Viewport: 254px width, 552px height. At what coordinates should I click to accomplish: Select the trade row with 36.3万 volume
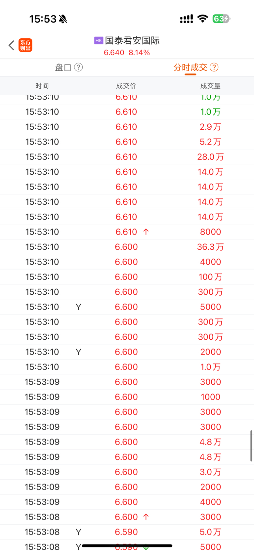coord(127,247)
